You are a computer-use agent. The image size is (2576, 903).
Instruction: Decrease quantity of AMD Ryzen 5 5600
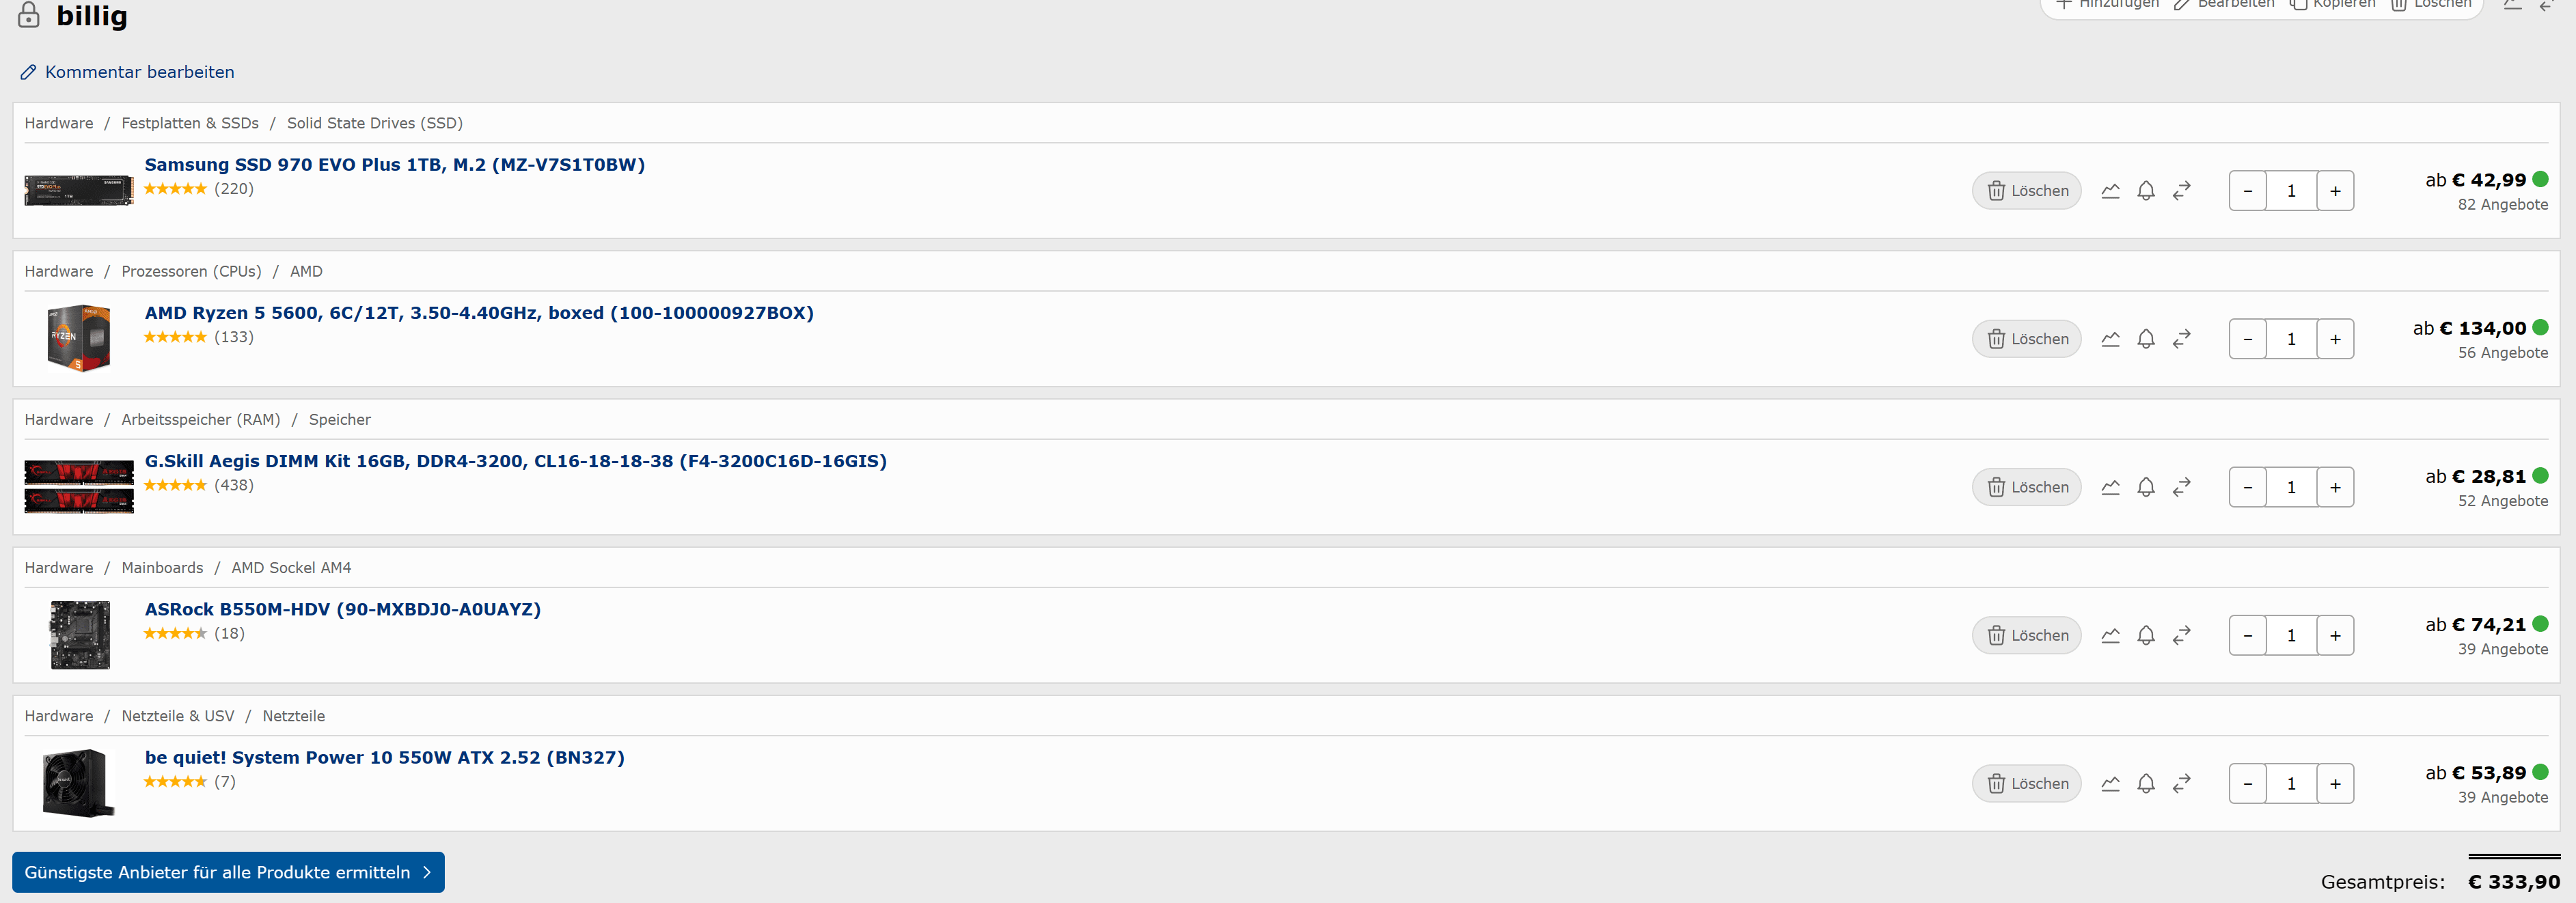pos(2248,339)
